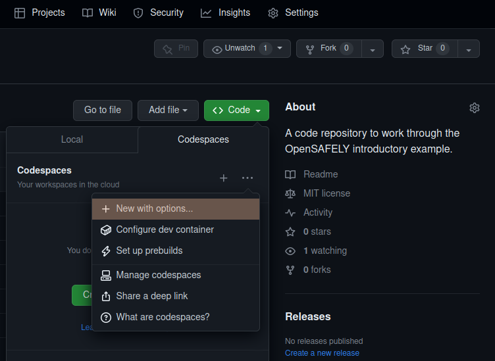
Task: Click the Star count badge 0
Action: pyautogui.click(x=442, y=48)
